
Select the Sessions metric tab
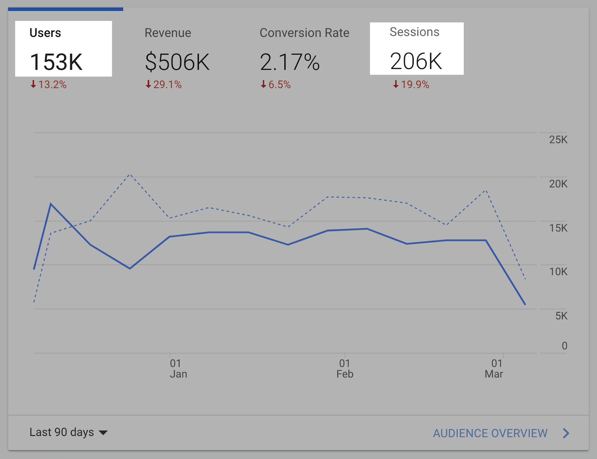point(416,49)
